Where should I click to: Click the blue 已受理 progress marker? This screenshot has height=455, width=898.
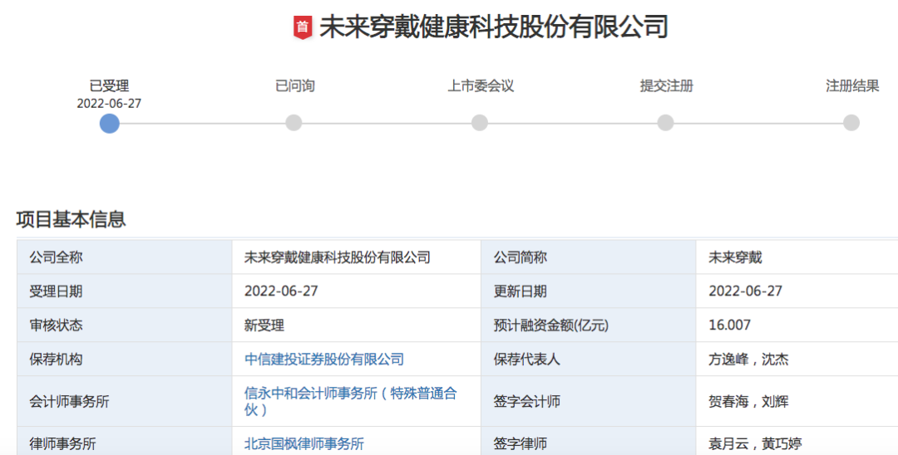[110, 123]
